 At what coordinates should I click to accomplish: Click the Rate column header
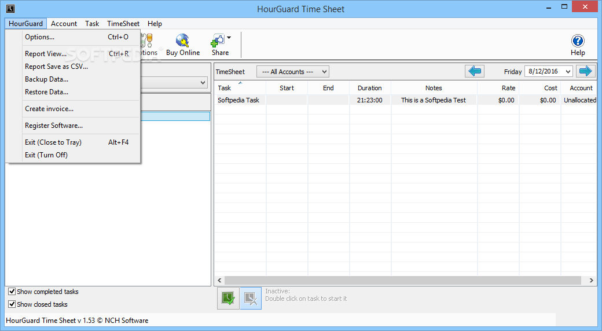tap(498, 88)
